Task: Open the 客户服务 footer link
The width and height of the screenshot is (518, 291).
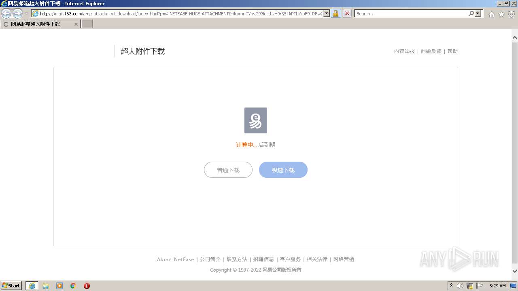Action: click(290, 259)
